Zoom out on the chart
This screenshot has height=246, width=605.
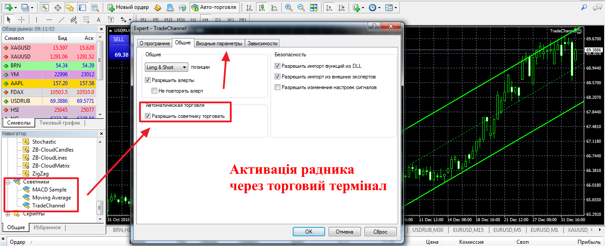(x=301, y=8)
